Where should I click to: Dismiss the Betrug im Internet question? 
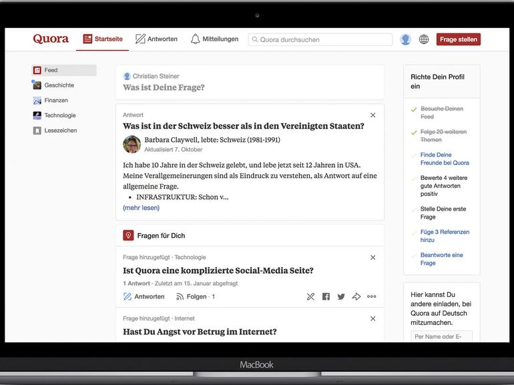coord(372,318)
